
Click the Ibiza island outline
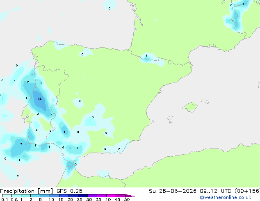click(x=170, y=118)
